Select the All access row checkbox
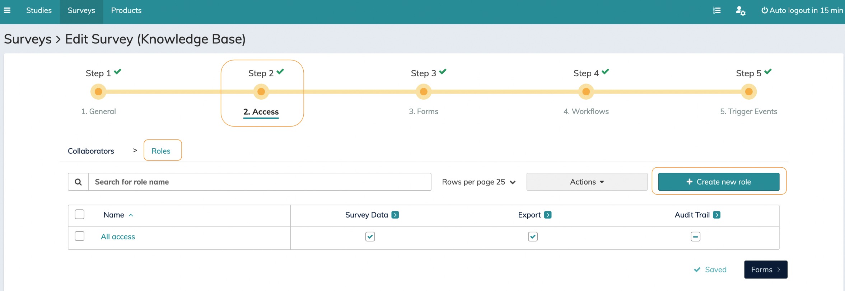Viewport: 845px width, 291px height. click(80, 236)
